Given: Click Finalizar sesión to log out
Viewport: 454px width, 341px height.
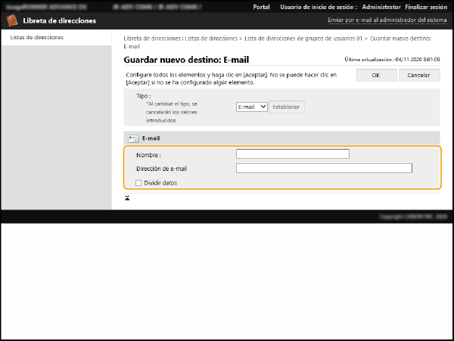Looking at the screenshot, I should (427, 7).
